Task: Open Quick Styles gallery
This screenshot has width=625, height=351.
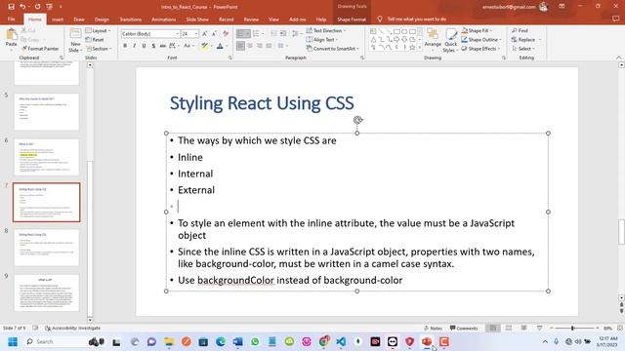Action: click(x=451, y=40)
